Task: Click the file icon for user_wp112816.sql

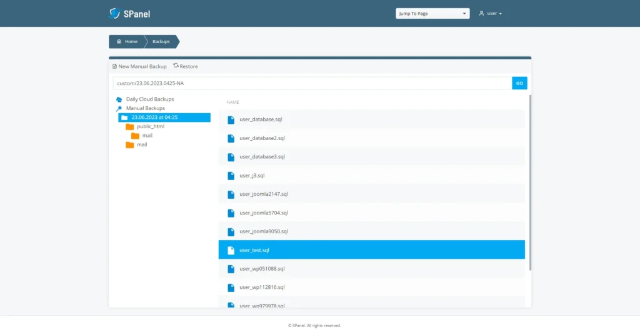Action: (231, 288)
